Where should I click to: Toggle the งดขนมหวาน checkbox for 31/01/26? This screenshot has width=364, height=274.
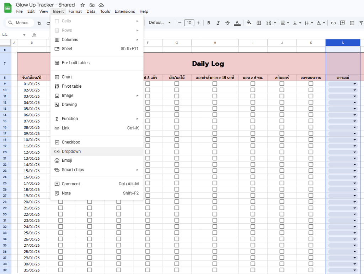(x=311, y=270)
